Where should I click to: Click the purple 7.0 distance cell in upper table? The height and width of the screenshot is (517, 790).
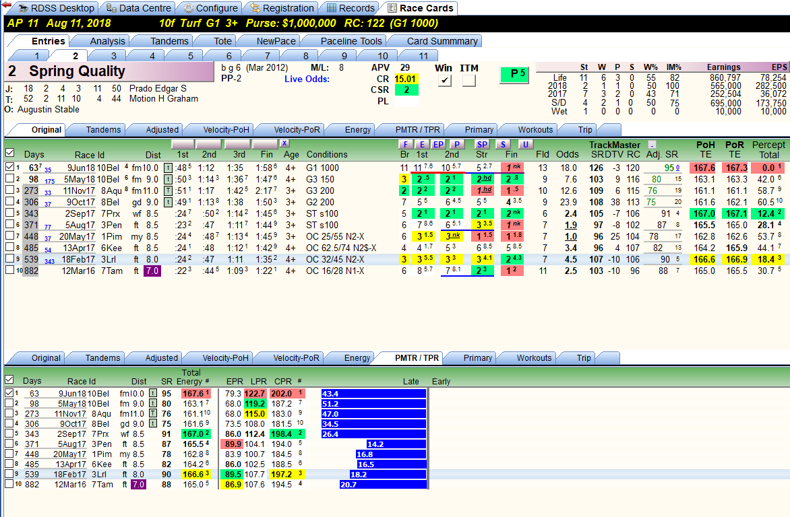(152, 271)
